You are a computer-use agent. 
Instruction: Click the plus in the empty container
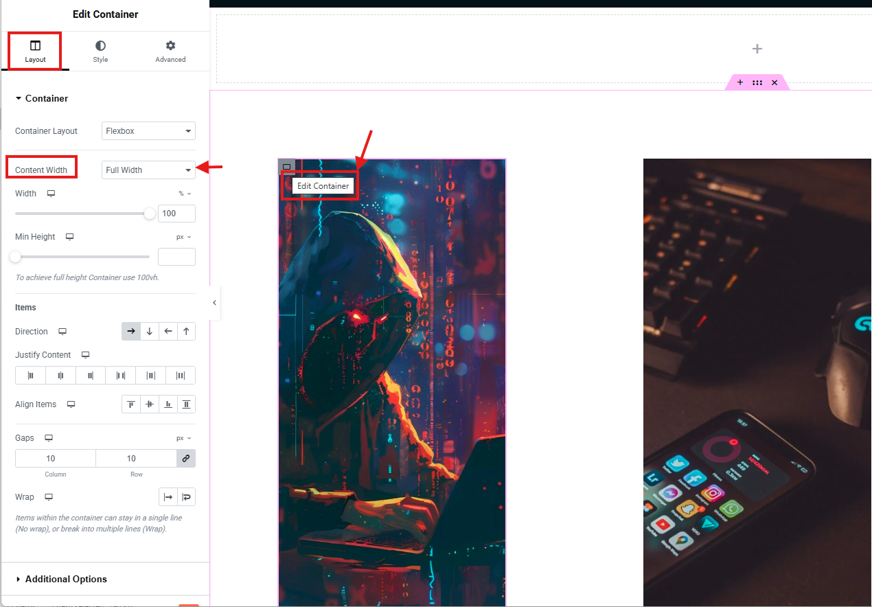click(757, 49)
